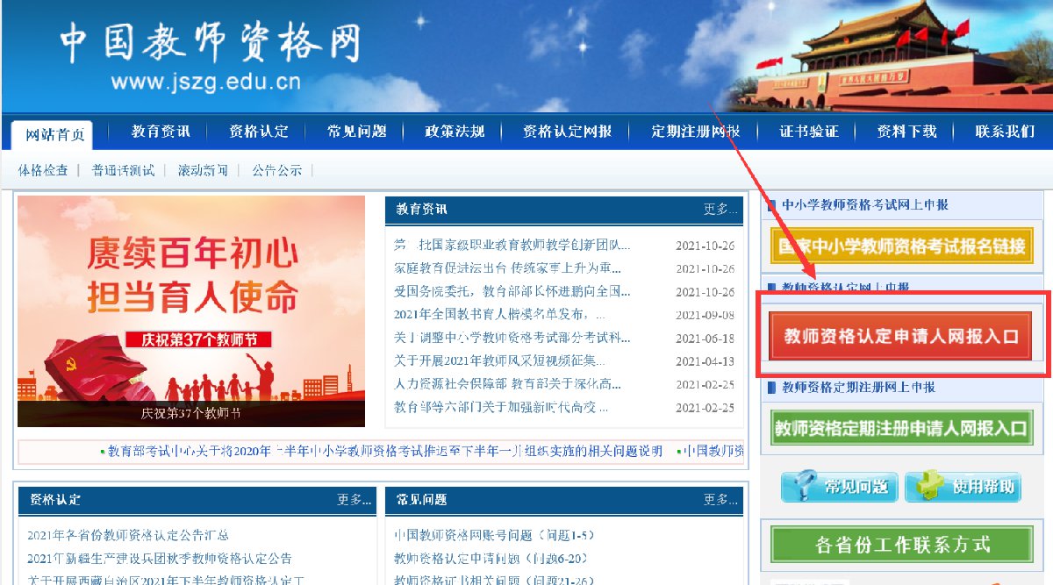Open 证书验证 in navigation bar
This screenshot has height=585, width=1053.
pyautogui.click(x=809, y=132)
